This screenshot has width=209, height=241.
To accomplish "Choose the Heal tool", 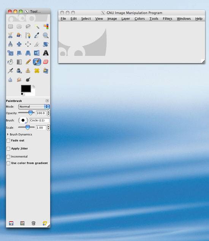I will [37, 71].
